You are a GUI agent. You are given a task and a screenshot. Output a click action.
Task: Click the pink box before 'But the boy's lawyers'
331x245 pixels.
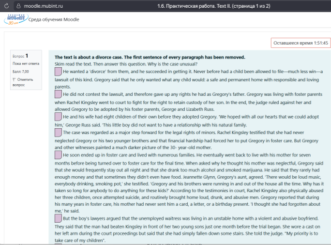pos(58,218)
